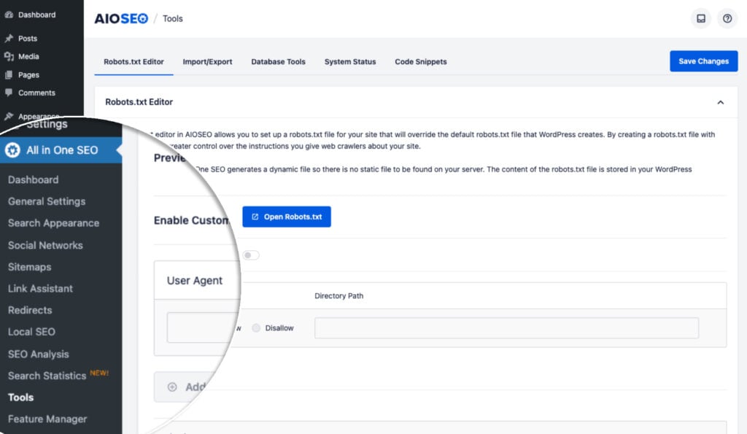Open Sitemaps menu item
747x434 pixels.
pos(29,267)
